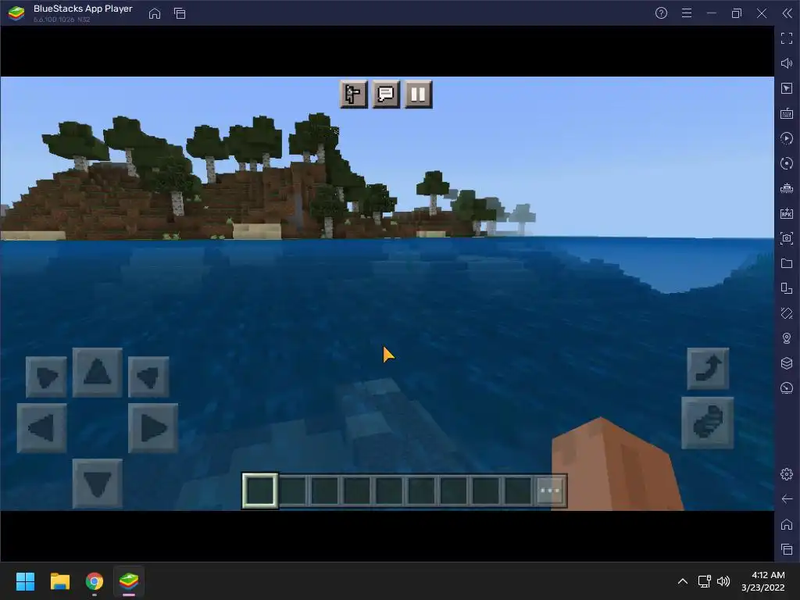The height and width of the screenshot is (600, 800).
Task: Select the second hotbar slot
Action: pos(293,491)
